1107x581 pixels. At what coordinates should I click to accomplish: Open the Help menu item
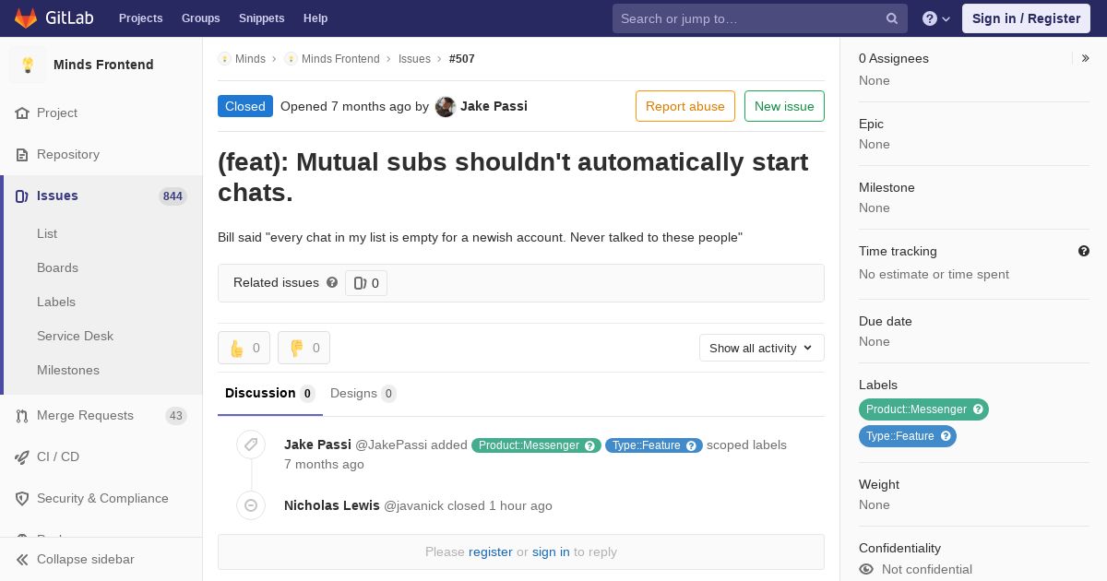point(315,18)
